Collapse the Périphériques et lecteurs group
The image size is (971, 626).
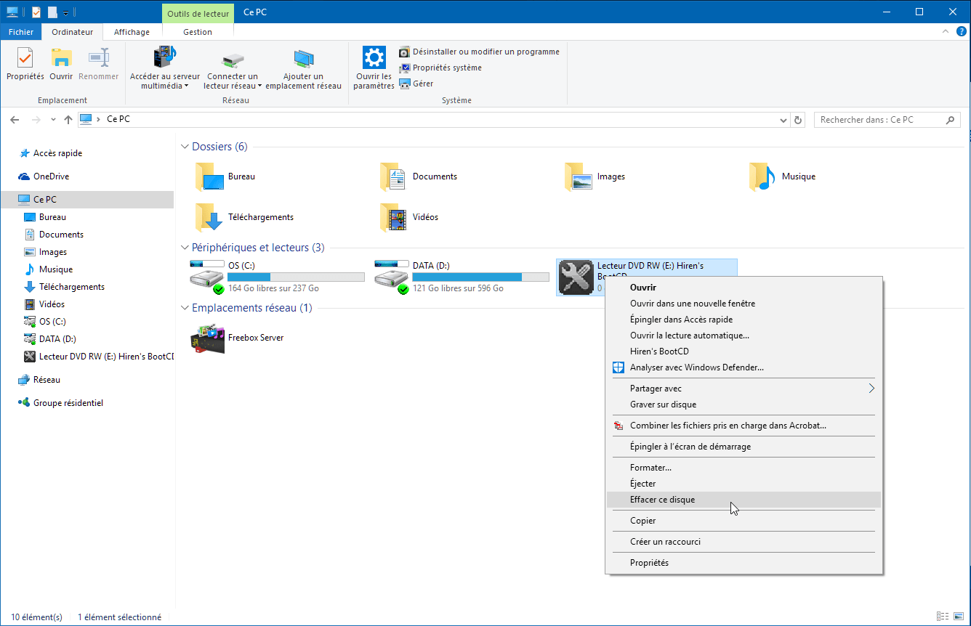[185, 248]
